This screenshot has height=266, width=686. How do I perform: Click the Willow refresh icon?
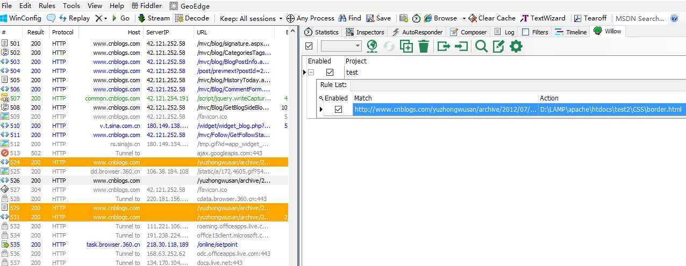pyautogui.click(x=389, y=47)
